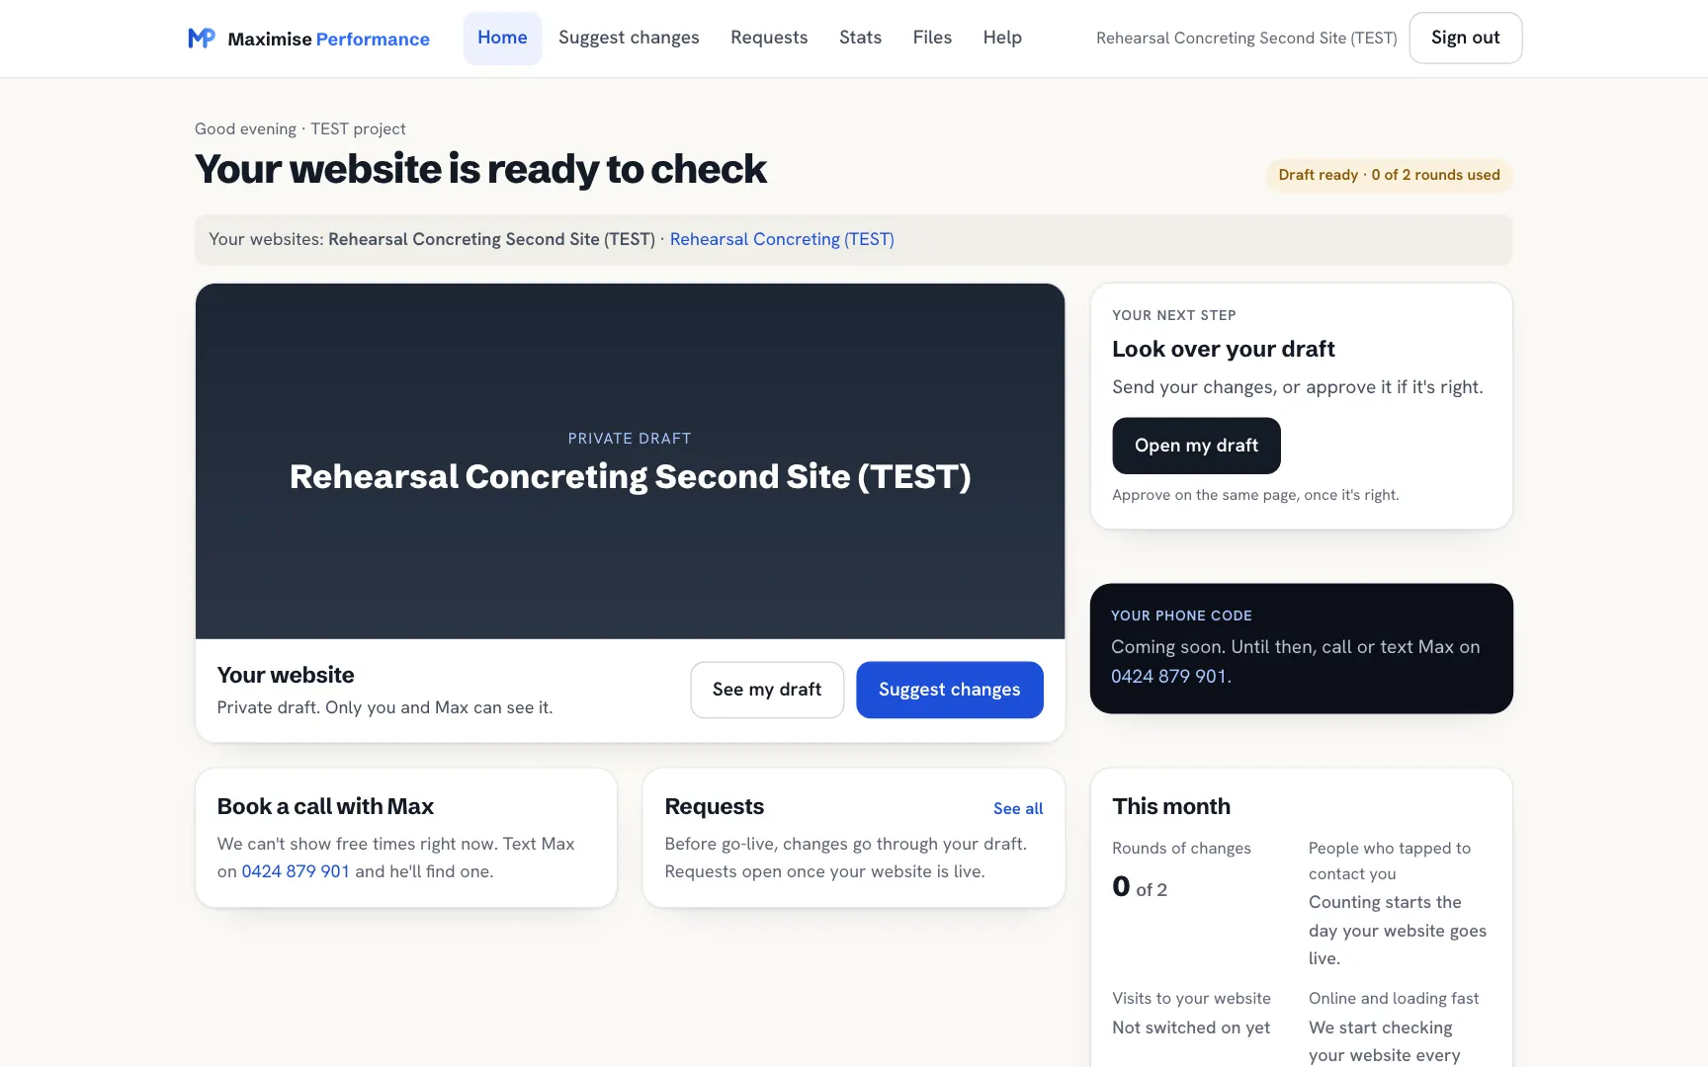The image size is (1708, 1067).
Task: Open the Home nav tab
Action: [502, 38]
